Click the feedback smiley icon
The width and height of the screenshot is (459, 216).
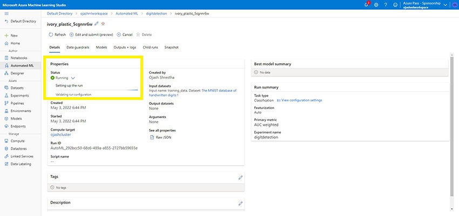point(396,4)
